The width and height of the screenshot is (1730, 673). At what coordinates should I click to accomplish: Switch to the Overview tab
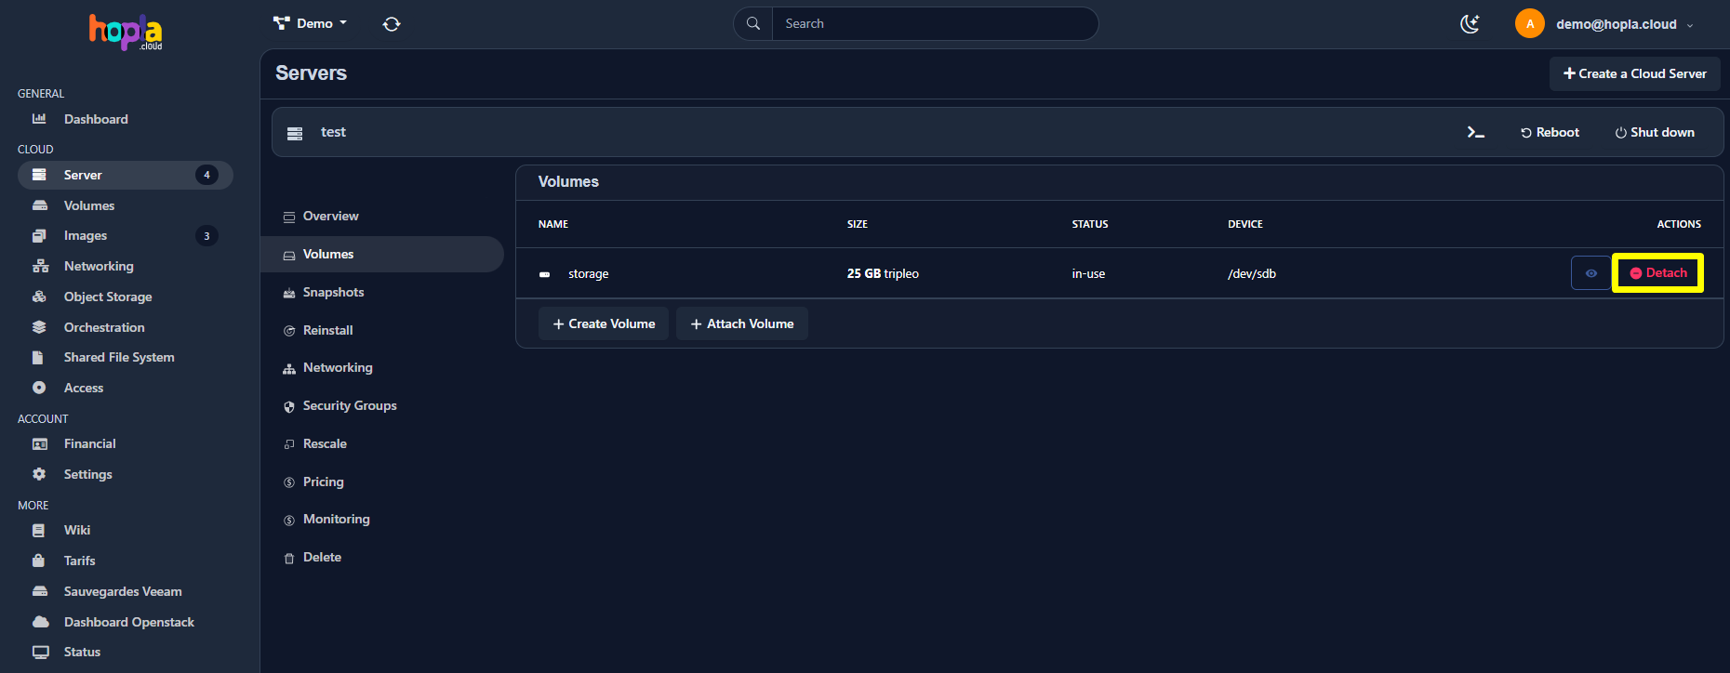pyautogui.click(x=330, y=216)
